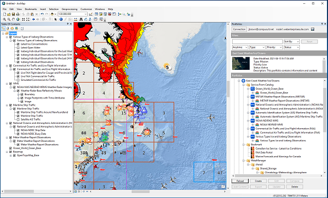Image resolution: width=328 pixels, height=198 pixels.
Task: Click the Full Extent globe icon
Action: (18, 19)
